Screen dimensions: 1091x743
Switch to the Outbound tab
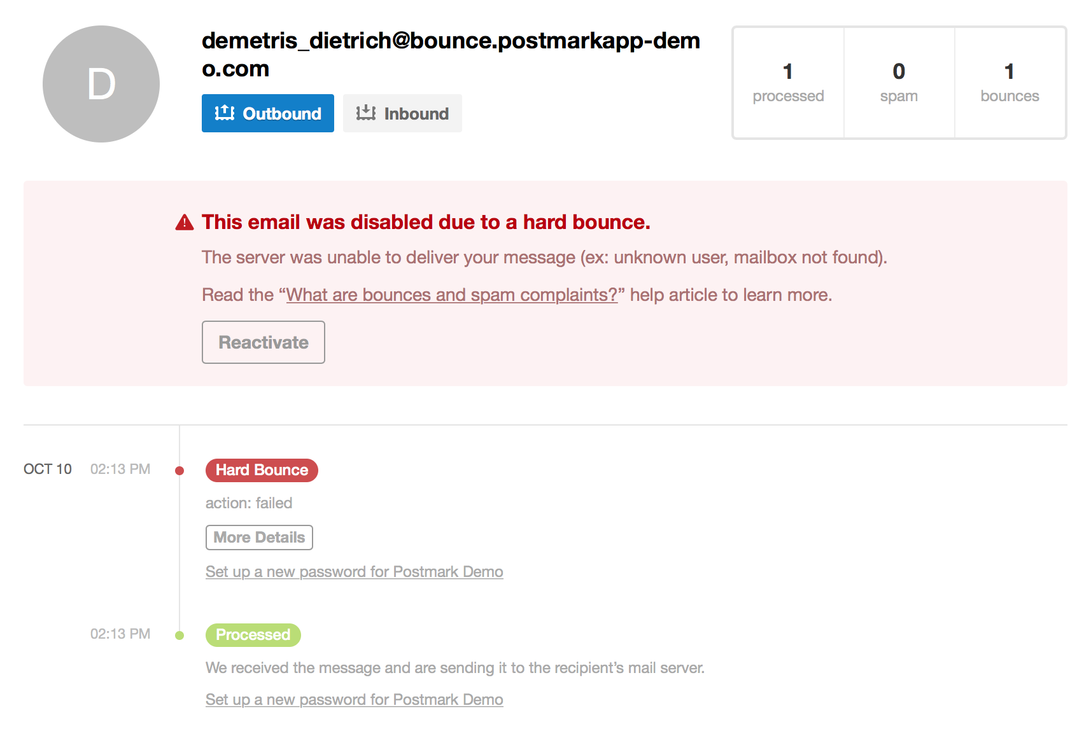click(268, 113)
